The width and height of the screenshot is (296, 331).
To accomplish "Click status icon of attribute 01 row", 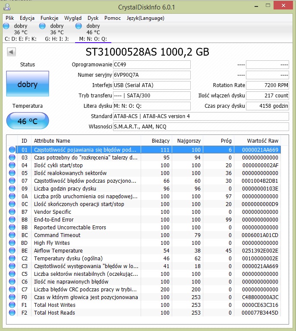I will (12, 150).
